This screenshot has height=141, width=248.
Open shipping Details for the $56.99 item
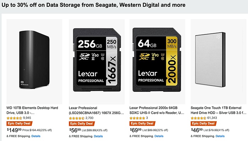pyautogui.click(x=98, y=136)
